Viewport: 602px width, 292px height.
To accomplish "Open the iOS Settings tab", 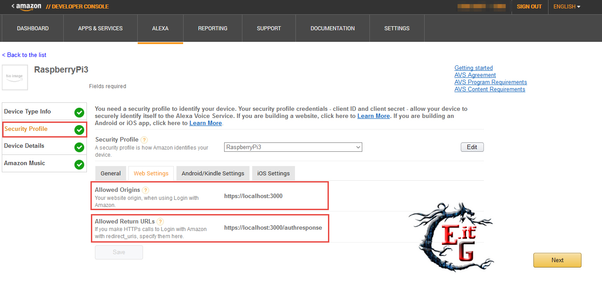I will [x=274, y=173].
